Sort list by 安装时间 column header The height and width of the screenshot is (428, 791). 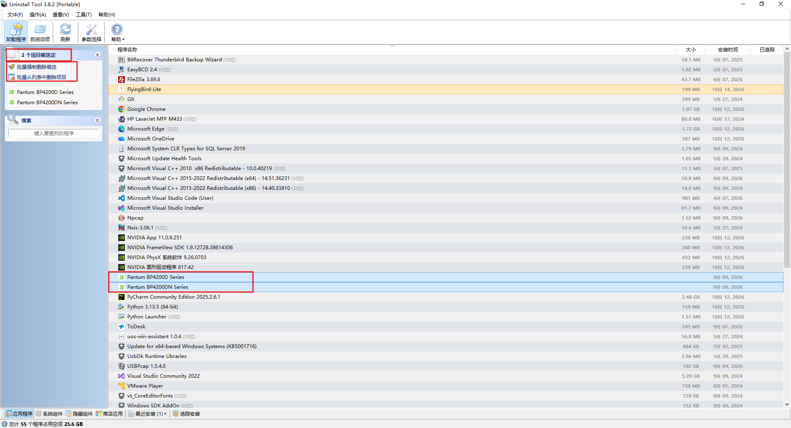point(728,50)
